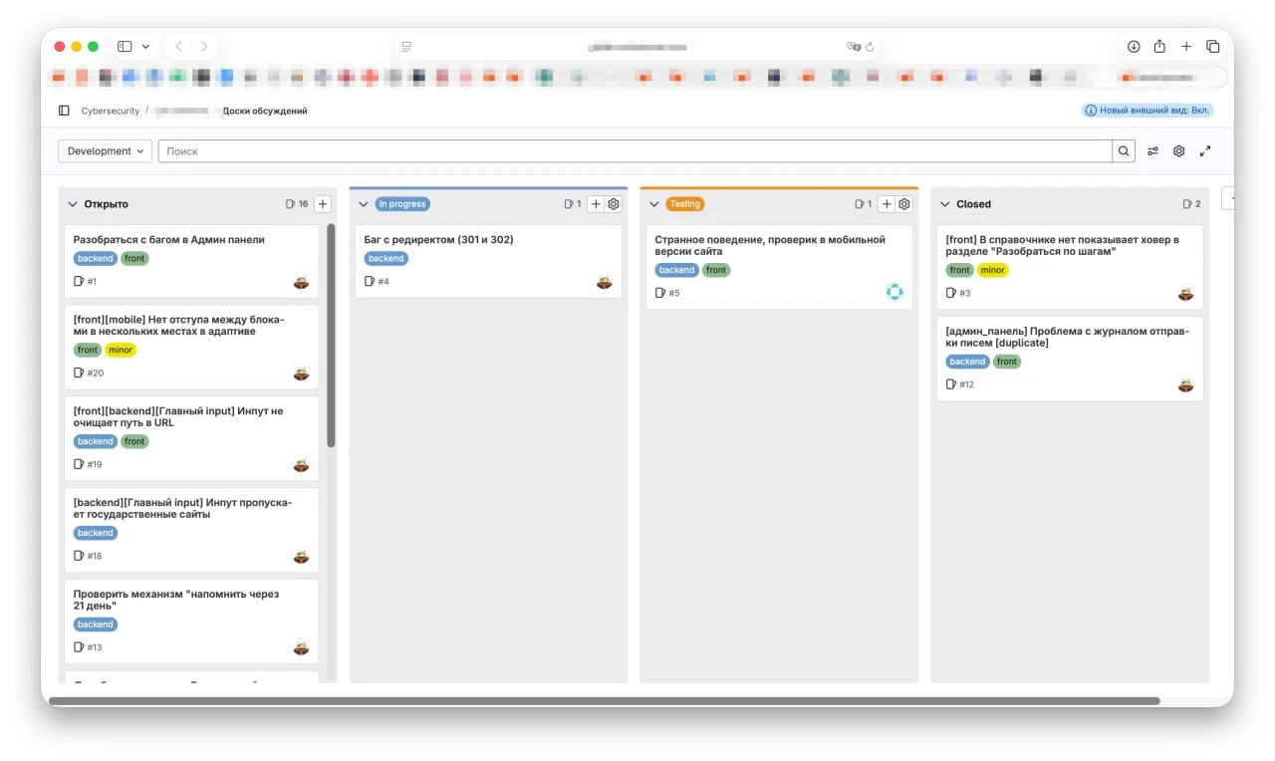The image size is (1275, 761).
Task: Click issue number #19 text
Action: tap(95, 464)
